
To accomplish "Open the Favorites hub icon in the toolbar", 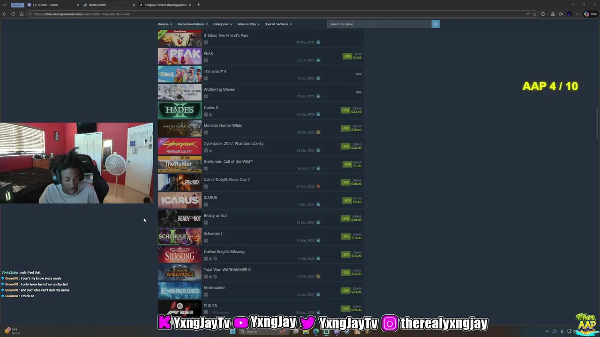I will click(561, 14).
